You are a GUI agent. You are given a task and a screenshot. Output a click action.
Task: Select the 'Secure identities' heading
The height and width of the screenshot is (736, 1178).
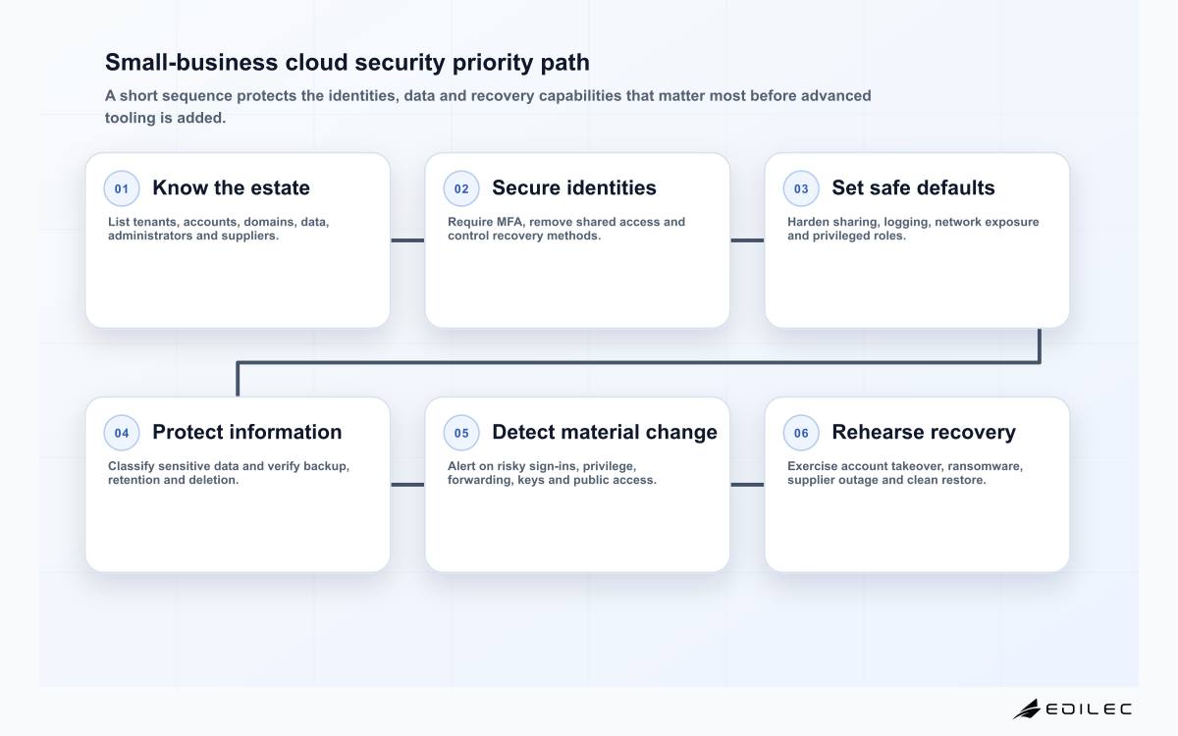574,187
